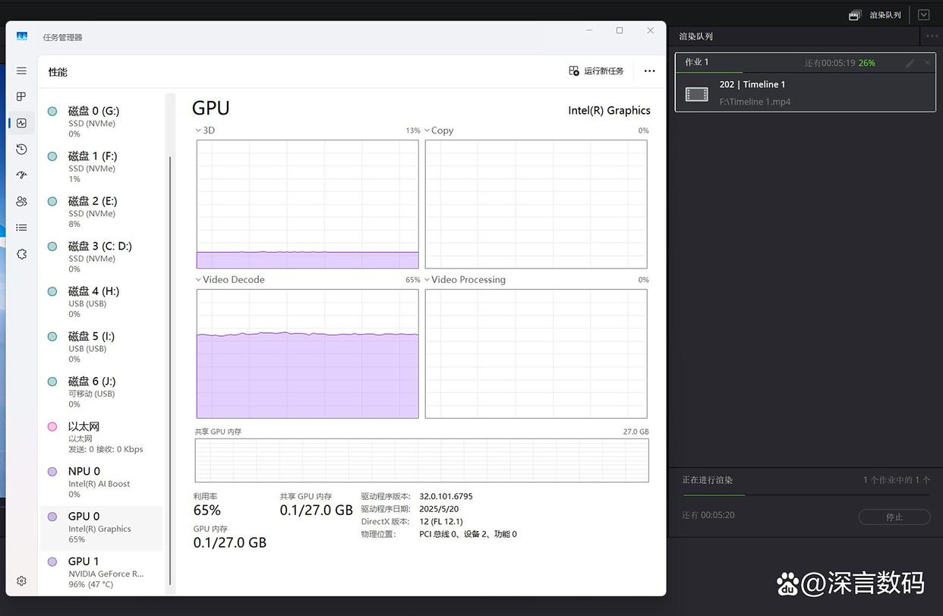Open the Video Processing engine dropdown

(465, 280)
